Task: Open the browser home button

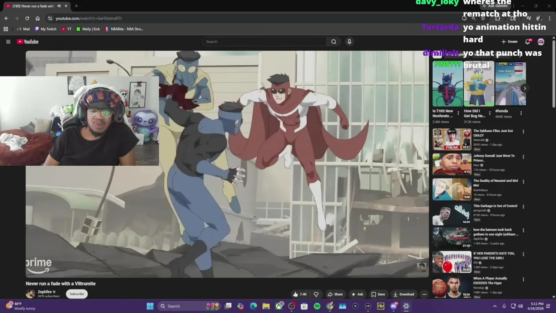Action: (x=37, y=18)
